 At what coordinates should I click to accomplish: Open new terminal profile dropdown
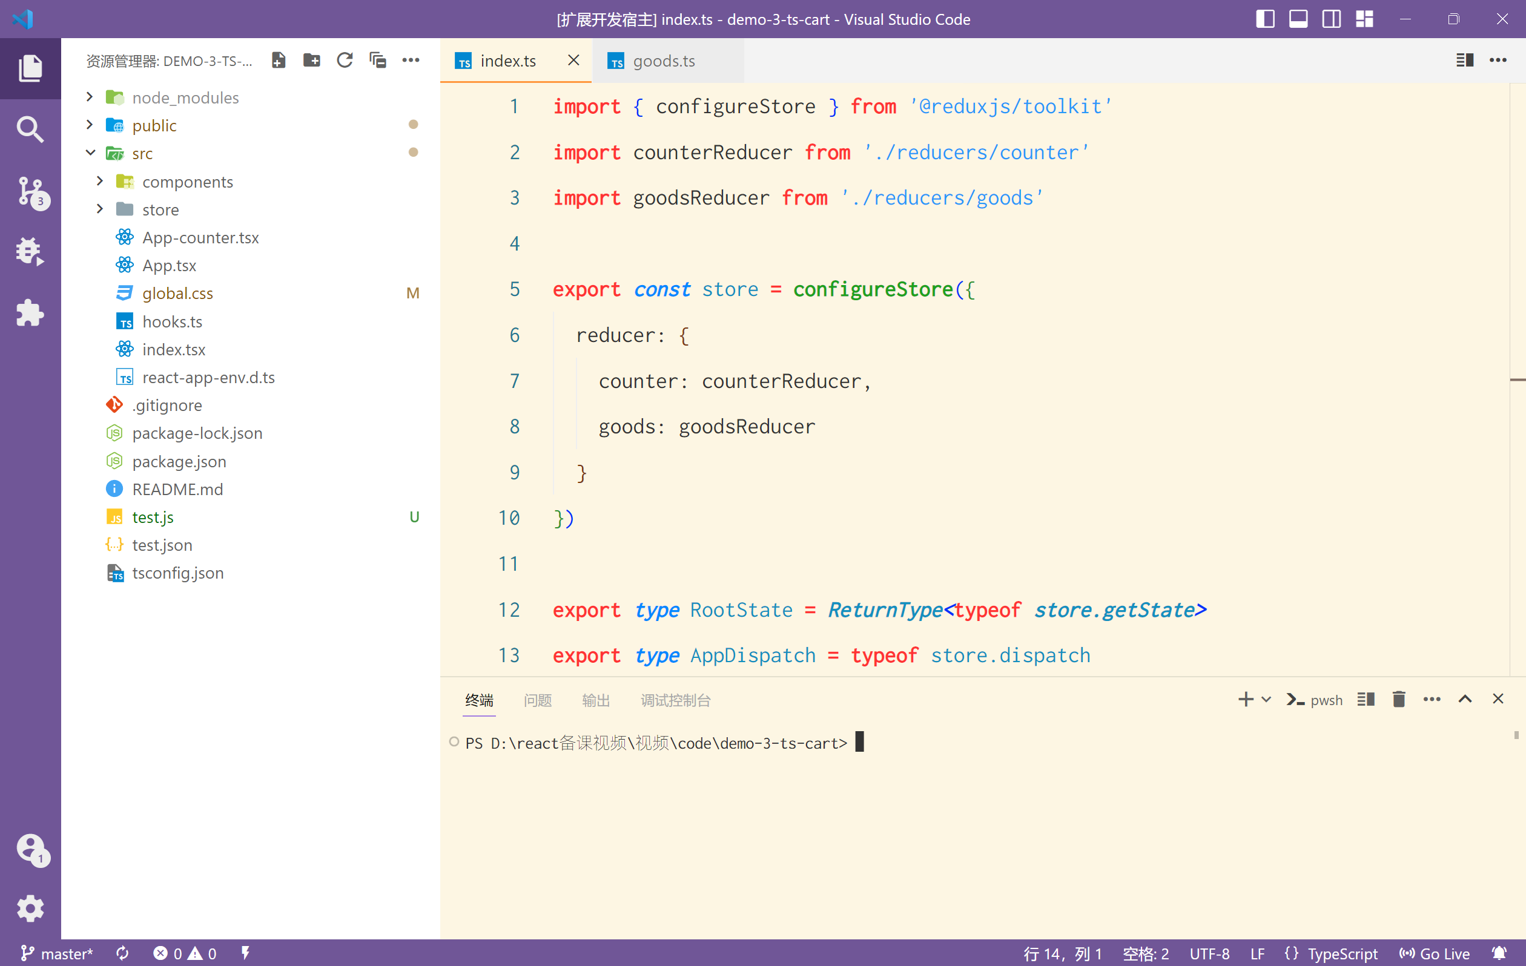(x=1266, y=699)
